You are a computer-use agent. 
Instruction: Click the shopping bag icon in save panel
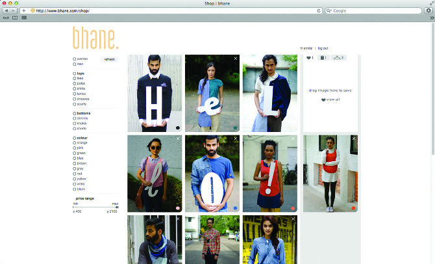point(323,59)
